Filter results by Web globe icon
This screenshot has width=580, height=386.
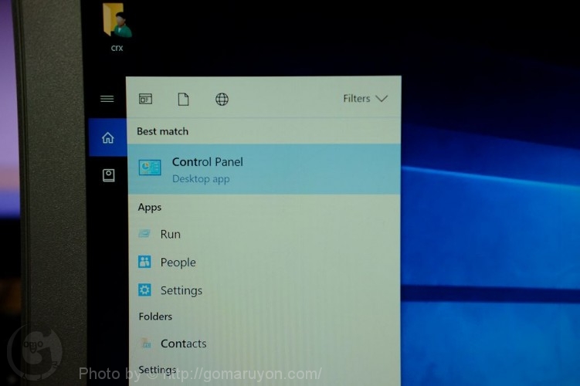(222, 99)
